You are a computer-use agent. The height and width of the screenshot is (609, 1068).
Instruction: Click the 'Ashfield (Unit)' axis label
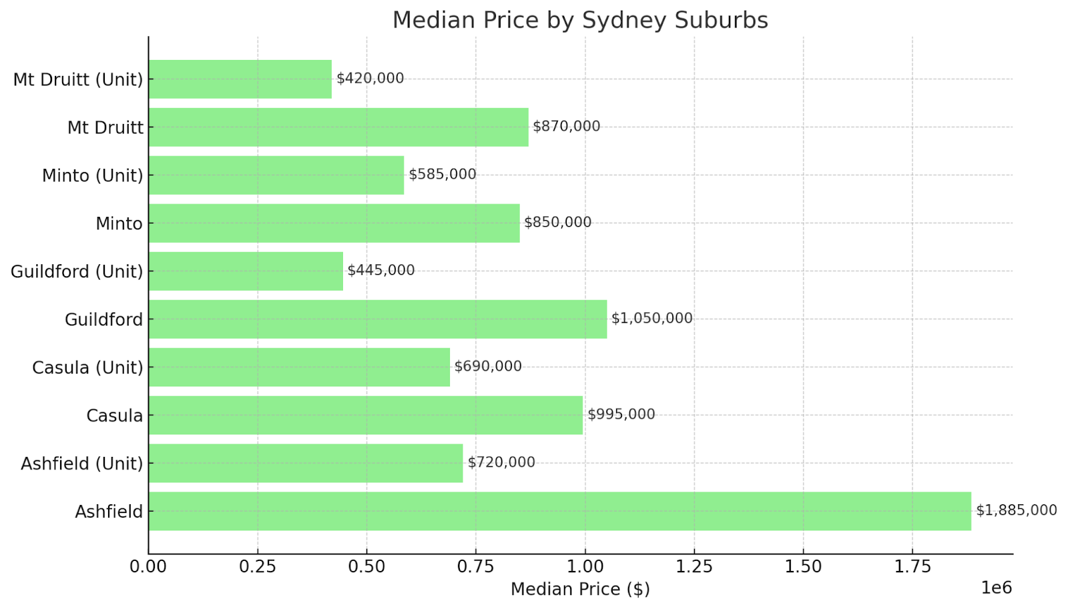pos(82,464)
